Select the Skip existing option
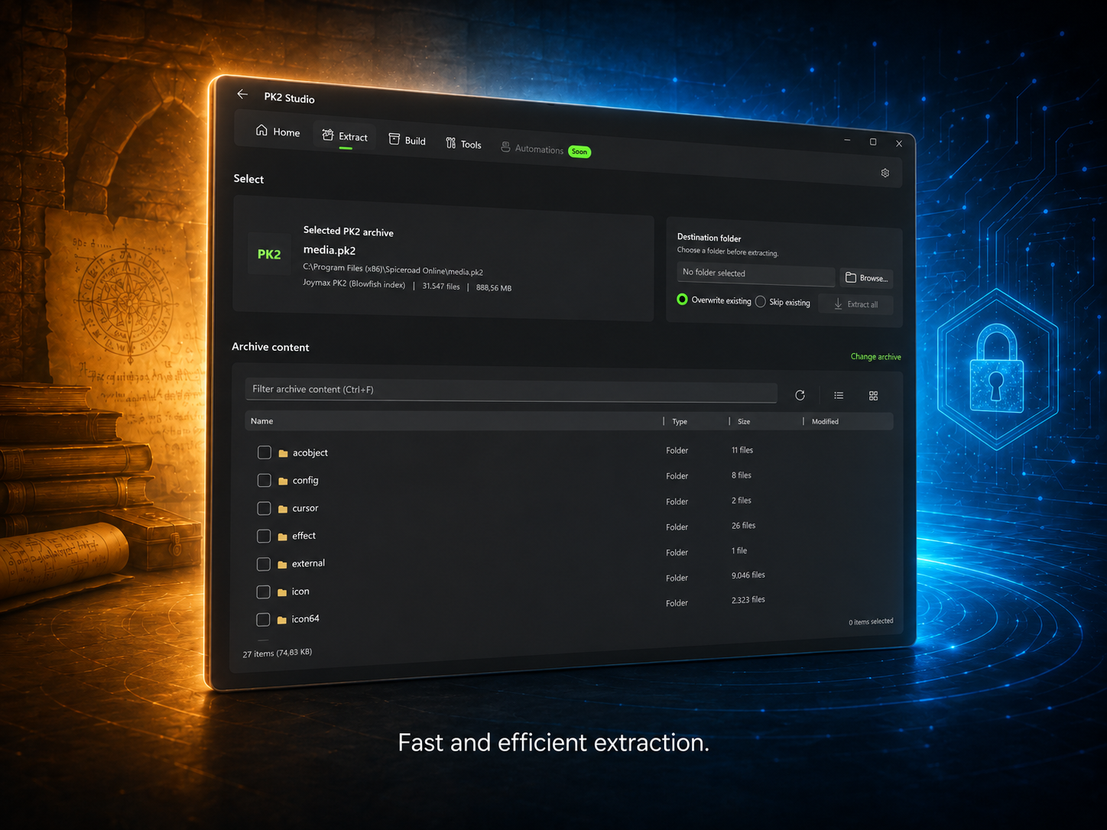The height and width of the screenshot is (830, 1107). [783, 302]
